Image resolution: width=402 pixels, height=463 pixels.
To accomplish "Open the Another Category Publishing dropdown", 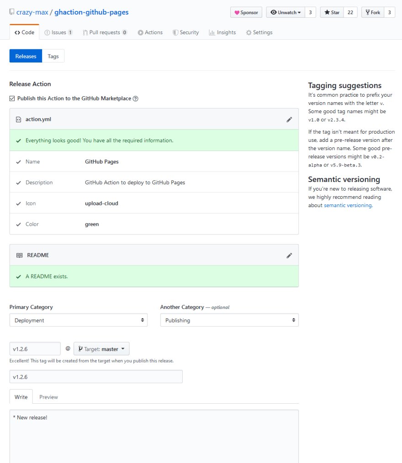I will point(229,320).
